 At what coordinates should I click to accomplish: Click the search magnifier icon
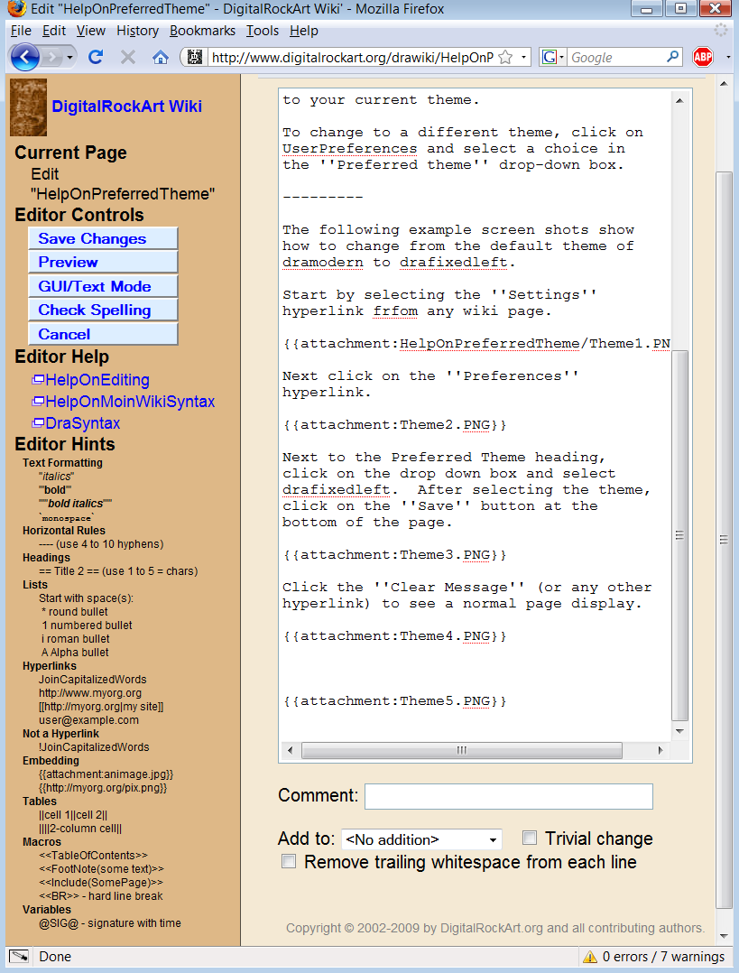tap(672, 57)
